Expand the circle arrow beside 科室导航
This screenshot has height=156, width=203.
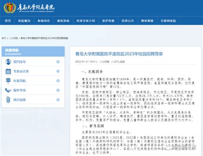click(58, 81)
